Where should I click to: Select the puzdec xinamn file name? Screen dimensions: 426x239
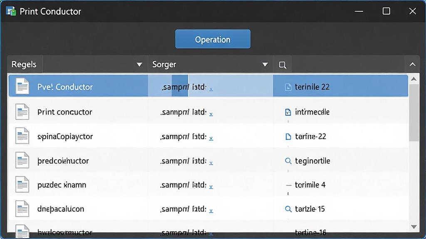62,185
